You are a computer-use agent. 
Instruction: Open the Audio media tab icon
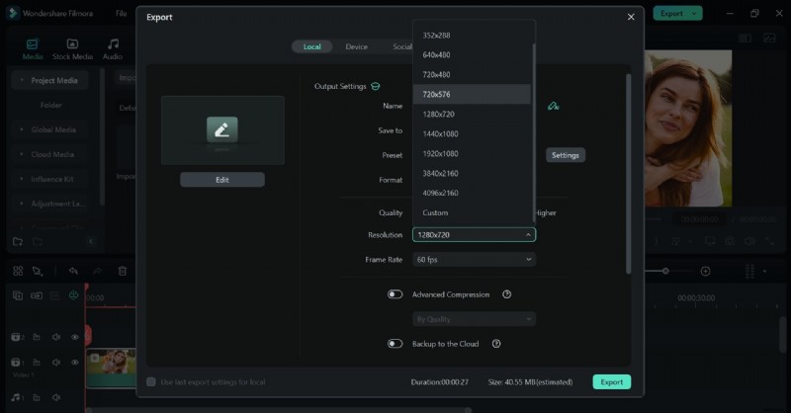(114, 44)
